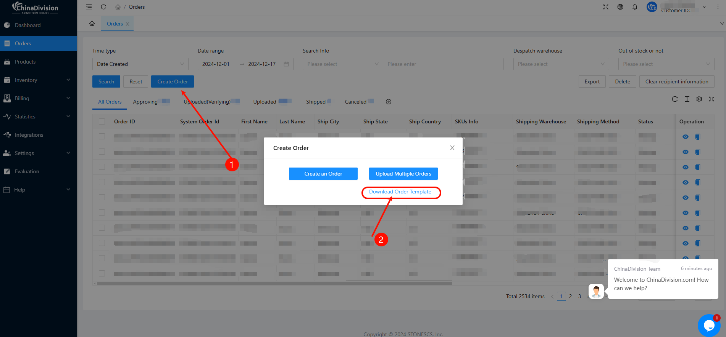Switch to the Shipped tab
This screenshot has height=337, width=726.
pos(316,102)
